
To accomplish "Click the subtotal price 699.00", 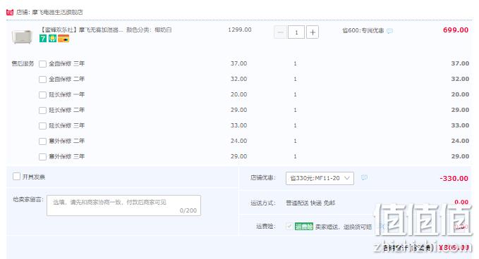I will [456, 30].
